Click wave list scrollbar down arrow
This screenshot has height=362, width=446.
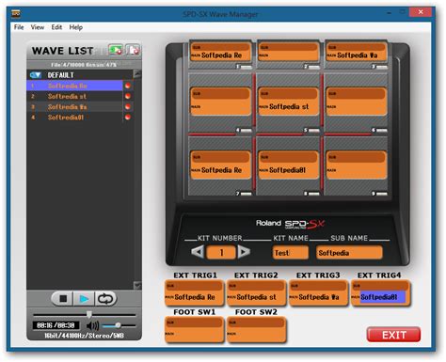pos(137,286)
